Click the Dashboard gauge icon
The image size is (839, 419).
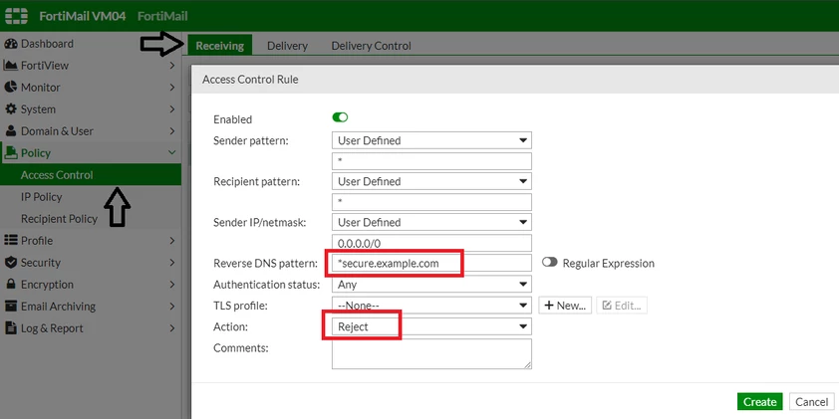pos(11,44)
